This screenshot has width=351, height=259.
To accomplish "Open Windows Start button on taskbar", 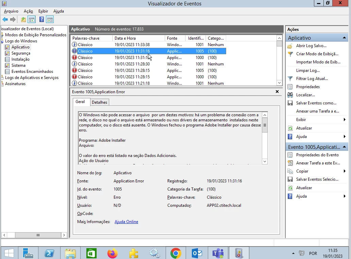I will coord(9,253).
